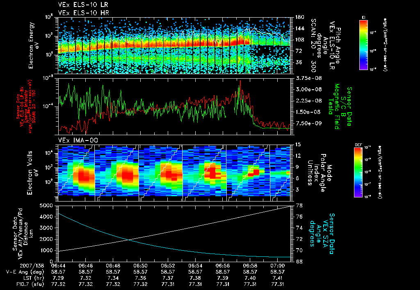
Task: Click the '7.50e-09' magnetic field tick
Action: coord(308,123)
